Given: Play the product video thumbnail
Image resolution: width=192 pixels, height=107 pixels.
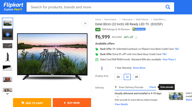Looking at the screenshot, I should coord(7,34).
